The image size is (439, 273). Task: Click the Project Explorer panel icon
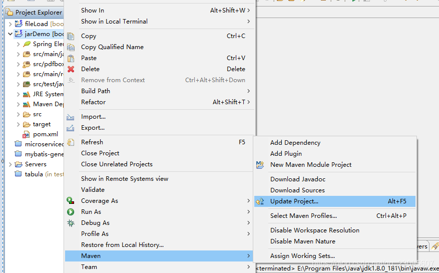pos(10,12)
